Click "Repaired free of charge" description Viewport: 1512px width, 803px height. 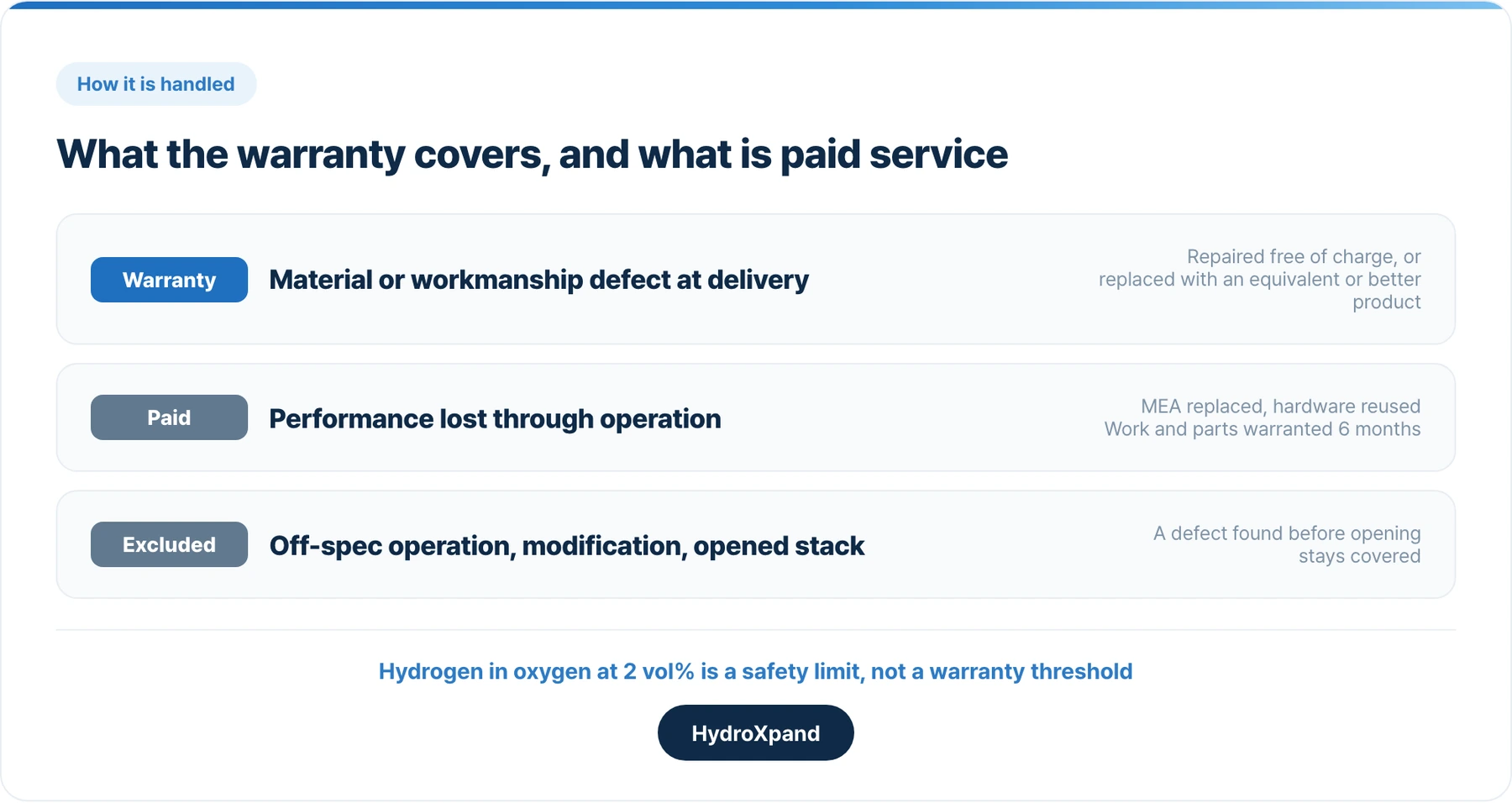click(x=1259, y=279)
